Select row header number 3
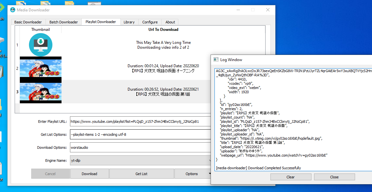This screenshot has height=192, width=372. [17, 92]
